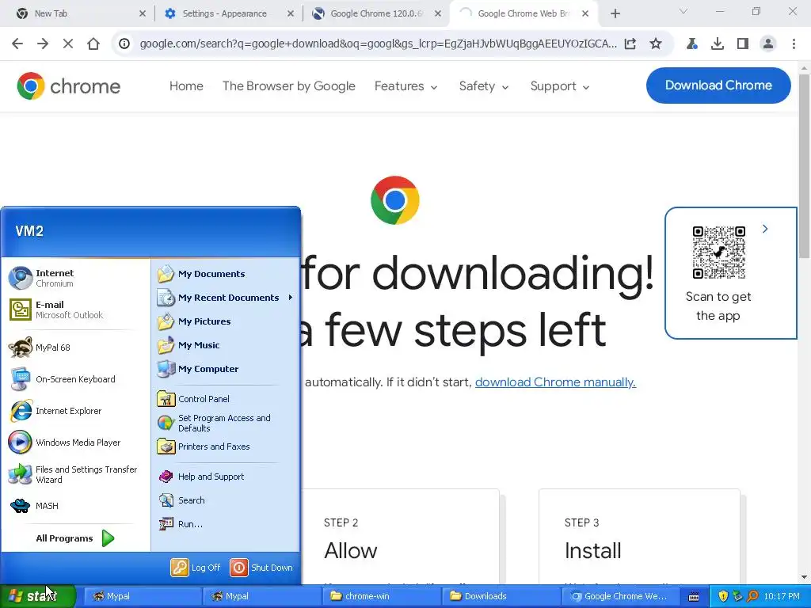The image size is (811, 608).
Task: Switch to Downloads taskbar window
Action: coord(501,596)
